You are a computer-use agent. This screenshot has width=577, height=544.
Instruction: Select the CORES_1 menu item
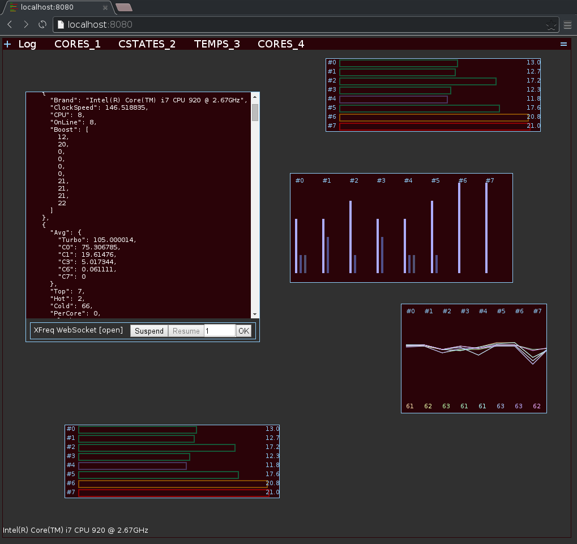(78, 44)
